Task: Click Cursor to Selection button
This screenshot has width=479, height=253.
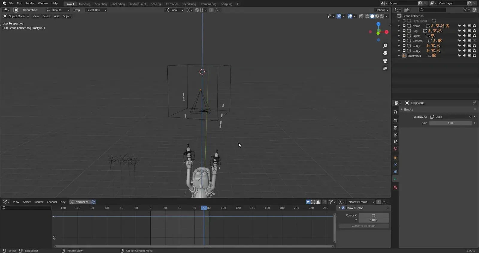Action: click(x=363, y=226)
